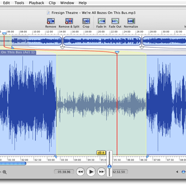Image resolution: width=186 pixels, height=186 pixels.
Task: Click the yellow dB ± label
Action: tap(101, 153)
